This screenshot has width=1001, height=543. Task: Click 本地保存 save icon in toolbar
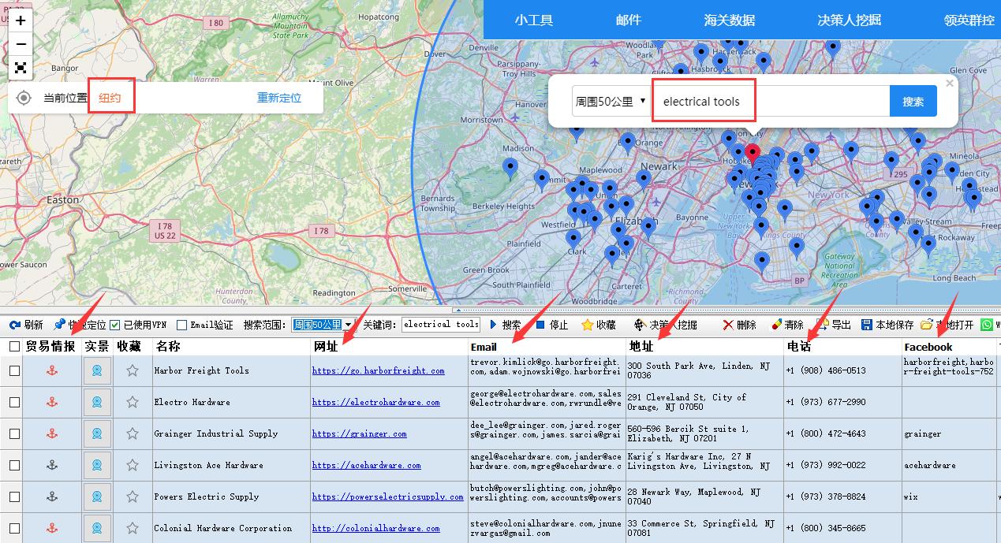pyautogui.click(x=867, y=325)
